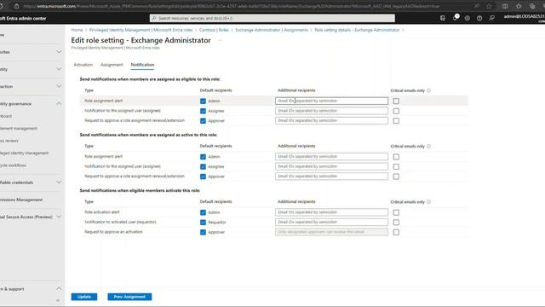
Task: Open Permissions Management in the sidebar
Action: click(21, 200)
